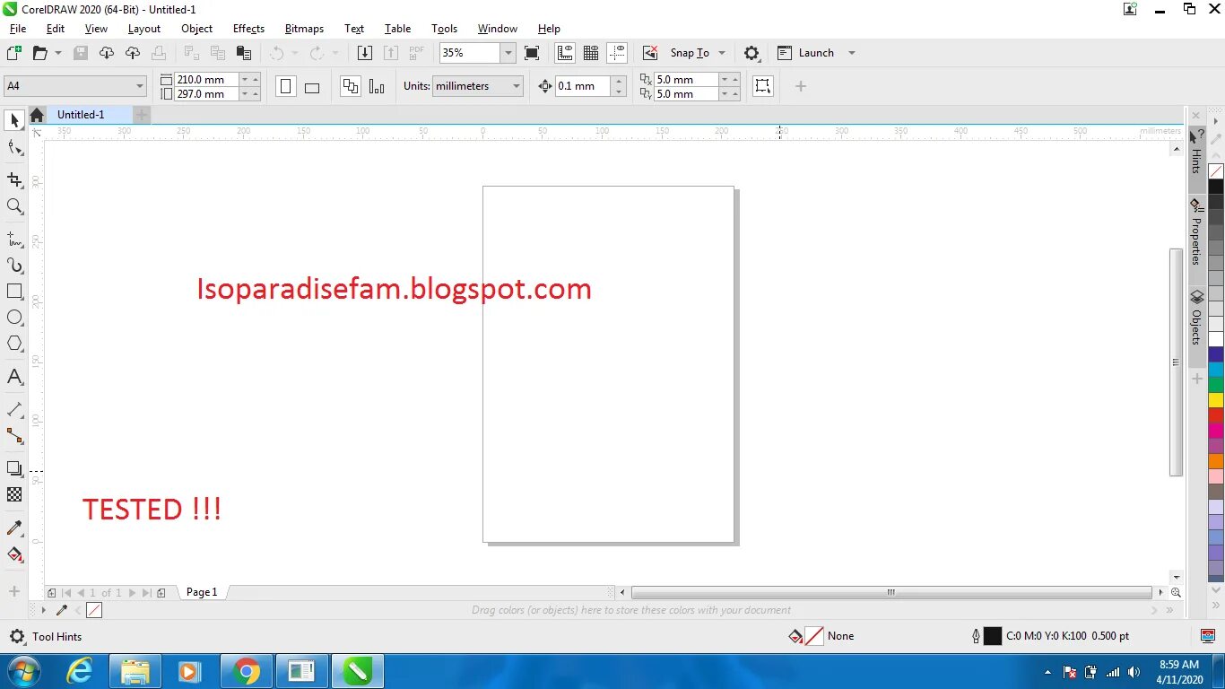Select the Polygon tool
The image size is (1225, 689).
pyautogui.click(x=14, y=344)
